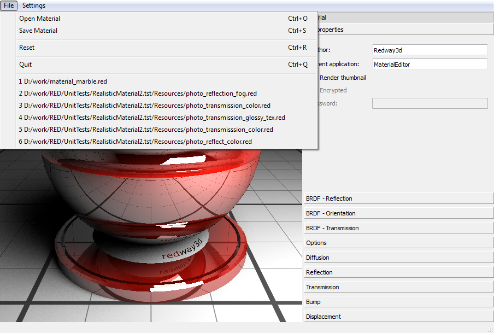Open recent file photo_reflect_color.red

135,142
